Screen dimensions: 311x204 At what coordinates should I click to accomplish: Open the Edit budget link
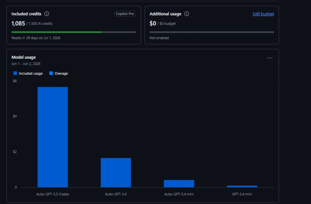coord(263,14)
